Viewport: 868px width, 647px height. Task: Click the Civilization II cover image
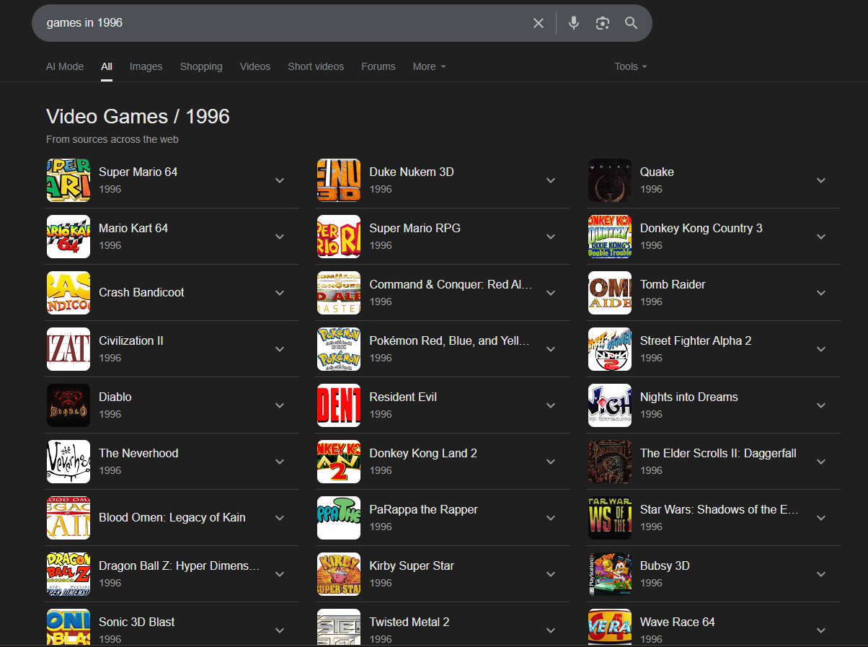68,349
